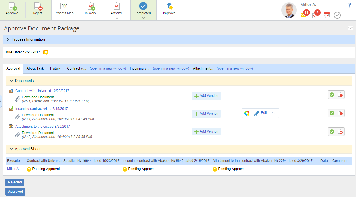This screenshot has height=197, width=356.
Task: Switch to the About Task tab
Action: (x=35, y=68)
